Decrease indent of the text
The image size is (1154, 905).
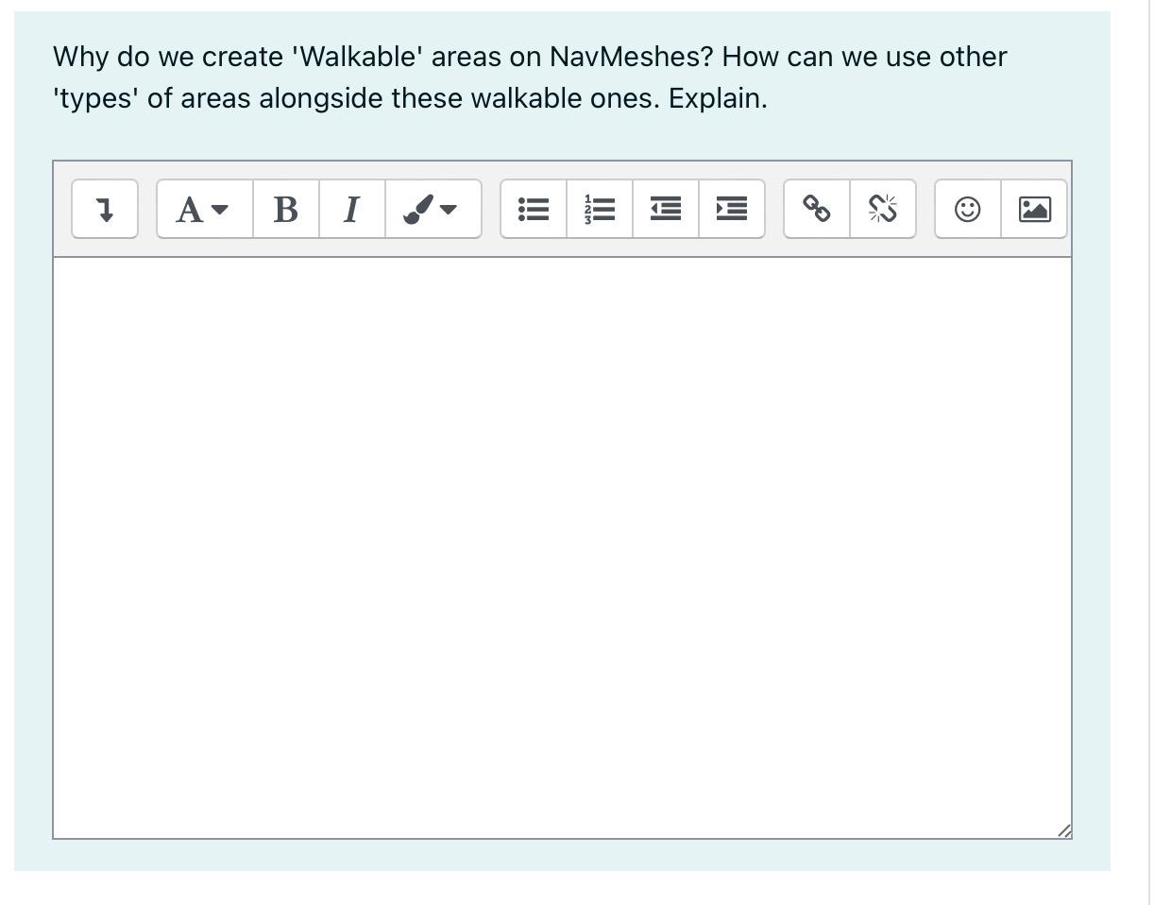[665, 210]
